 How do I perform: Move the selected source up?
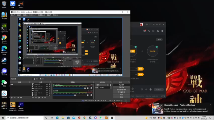pos(42,98)
